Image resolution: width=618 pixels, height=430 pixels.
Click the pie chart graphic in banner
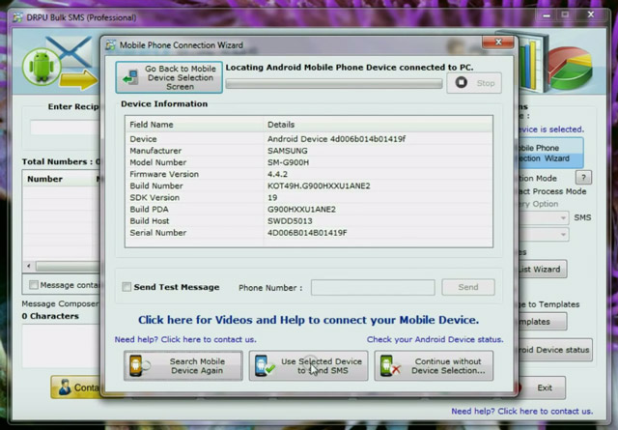click(570, 67)
